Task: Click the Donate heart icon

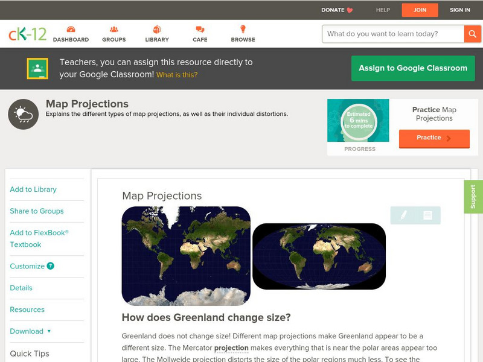Action: [x=350, y=10]
